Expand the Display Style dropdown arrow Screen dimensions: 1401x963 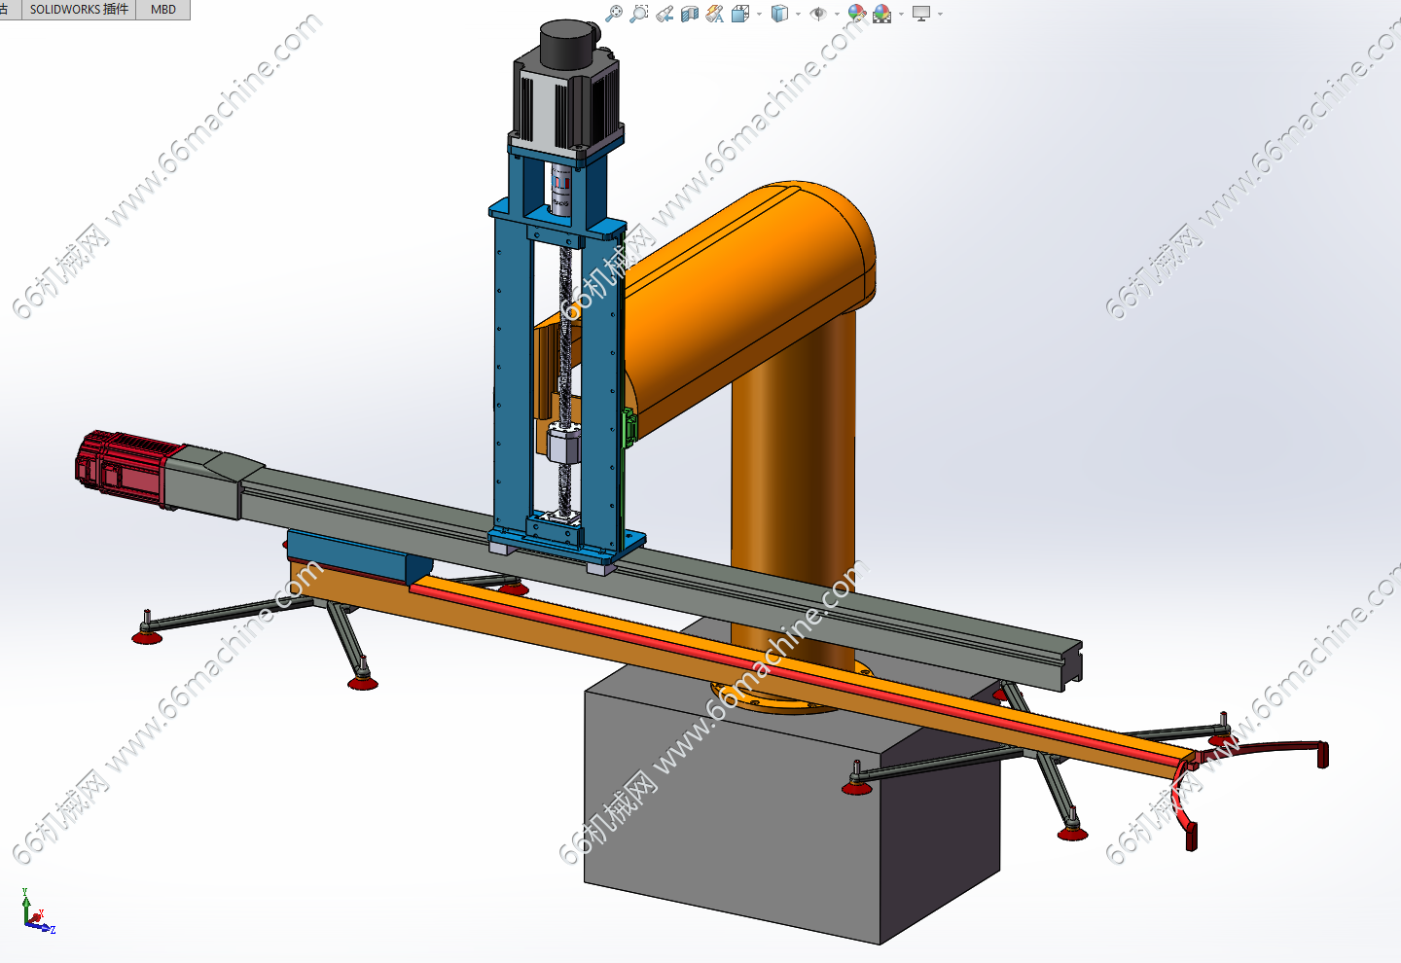click(798, 14)
